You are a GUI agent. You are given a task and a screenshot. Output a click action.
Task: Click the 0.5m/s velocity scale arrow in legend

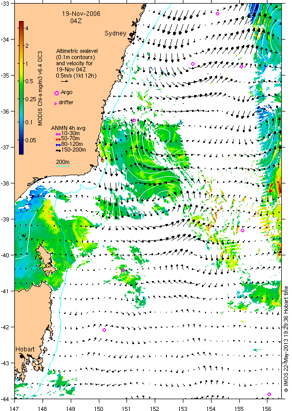point(65,82)
